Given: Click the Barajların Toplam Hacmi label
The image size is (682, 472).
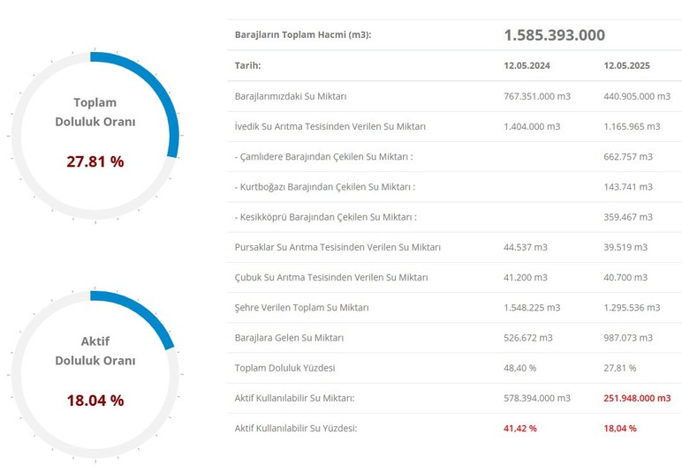Looking at the screenshot, I should pyautogui.click(x=303, y=34).
